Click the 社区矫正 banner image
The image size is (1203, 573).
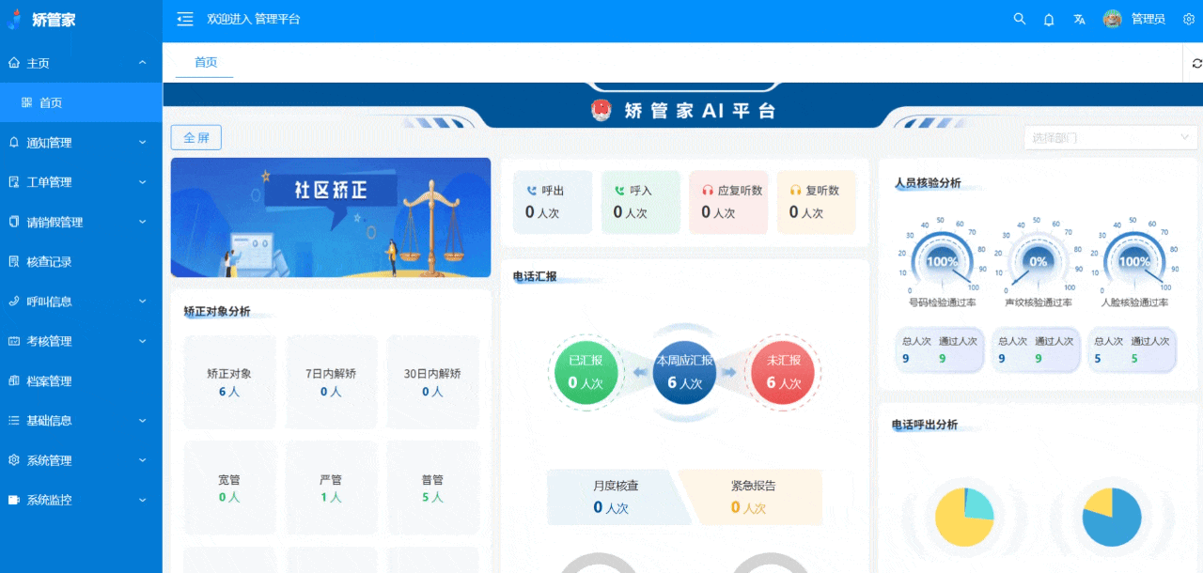(330, 217)
